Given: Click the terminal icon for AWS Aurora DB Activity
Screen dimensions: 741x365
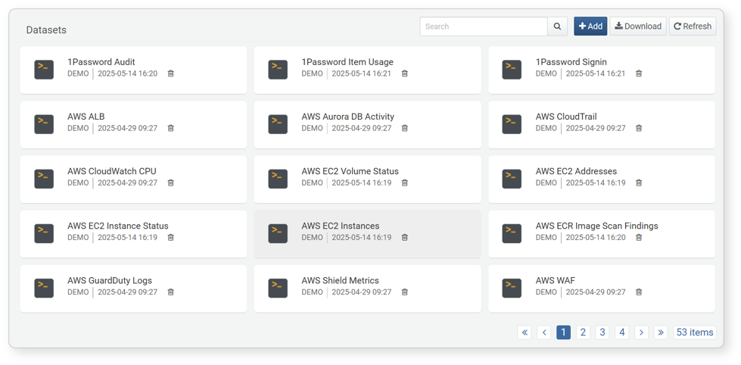Looking at the screenshot, I should tap(278, 124).
